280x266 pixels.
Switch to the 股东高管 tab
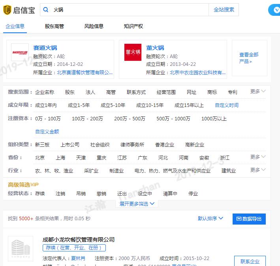(x=54, y=26)
